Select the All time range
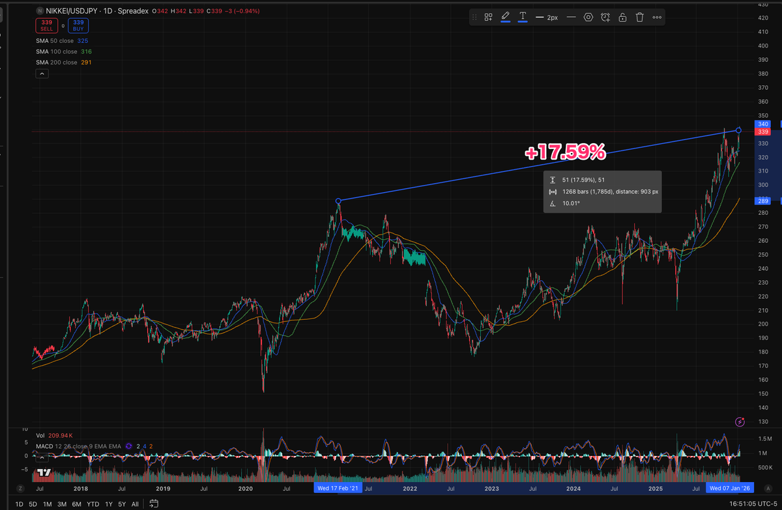The height and width of the screenshot is (510, 782). pyautogui.click(x=135, y=504)
